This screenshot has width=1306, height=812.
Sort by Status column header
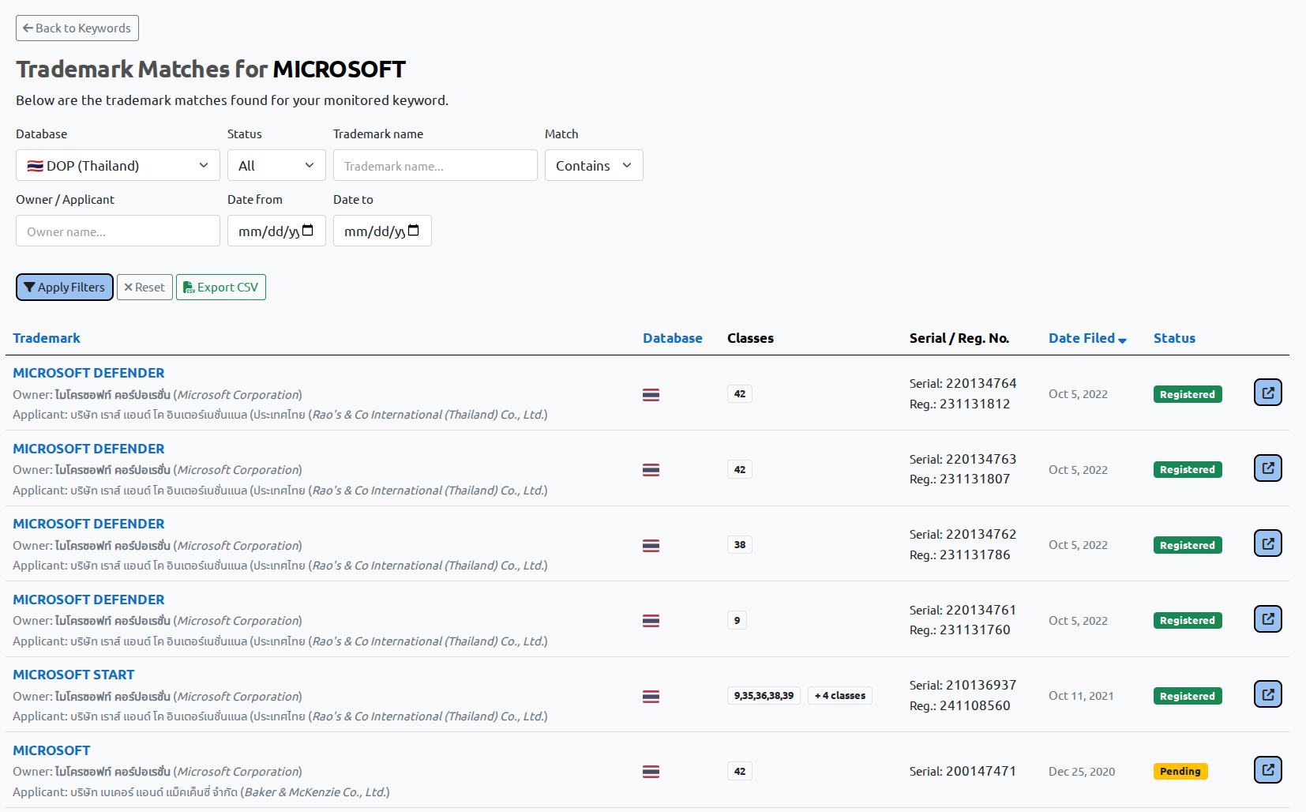click(x=1174, y=338)
